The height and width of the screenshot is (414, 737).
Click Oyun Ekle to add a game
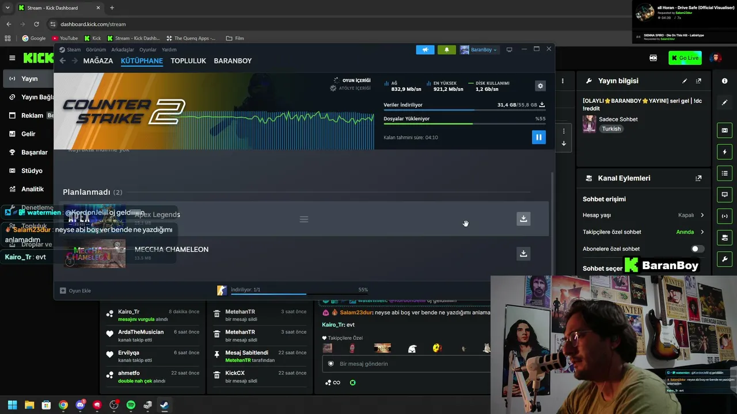coord(75,290)
